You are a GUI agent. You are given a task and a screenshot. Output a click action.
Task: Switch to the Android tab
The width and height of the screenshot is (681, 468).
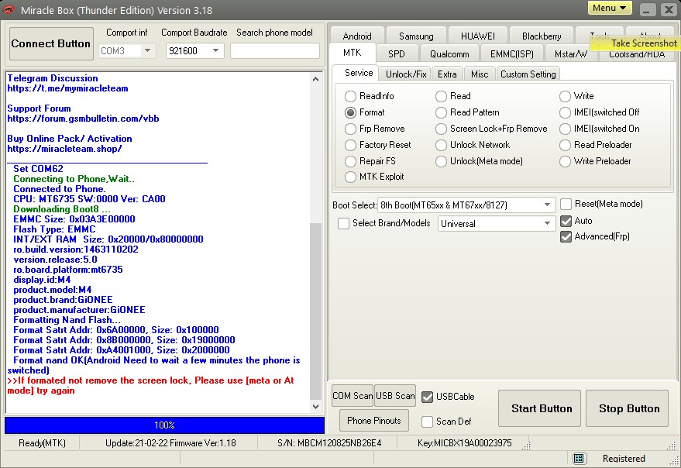point(357,36)
